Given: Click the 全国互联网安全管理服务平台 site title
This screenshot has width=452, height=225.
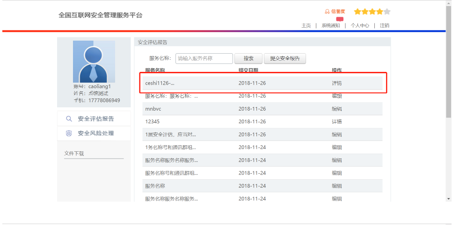Looking at the screenshot, I should (x=100, y=15).
